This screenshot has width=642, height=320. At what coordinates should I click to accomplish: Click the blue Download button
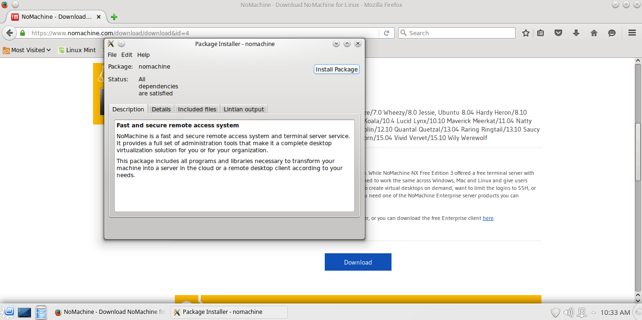point(358,262)
